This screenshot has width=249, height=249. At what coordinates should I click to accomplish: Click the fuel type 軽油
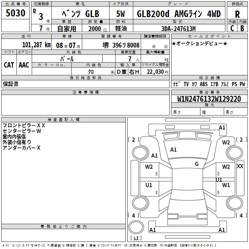(x=121, y=28)
